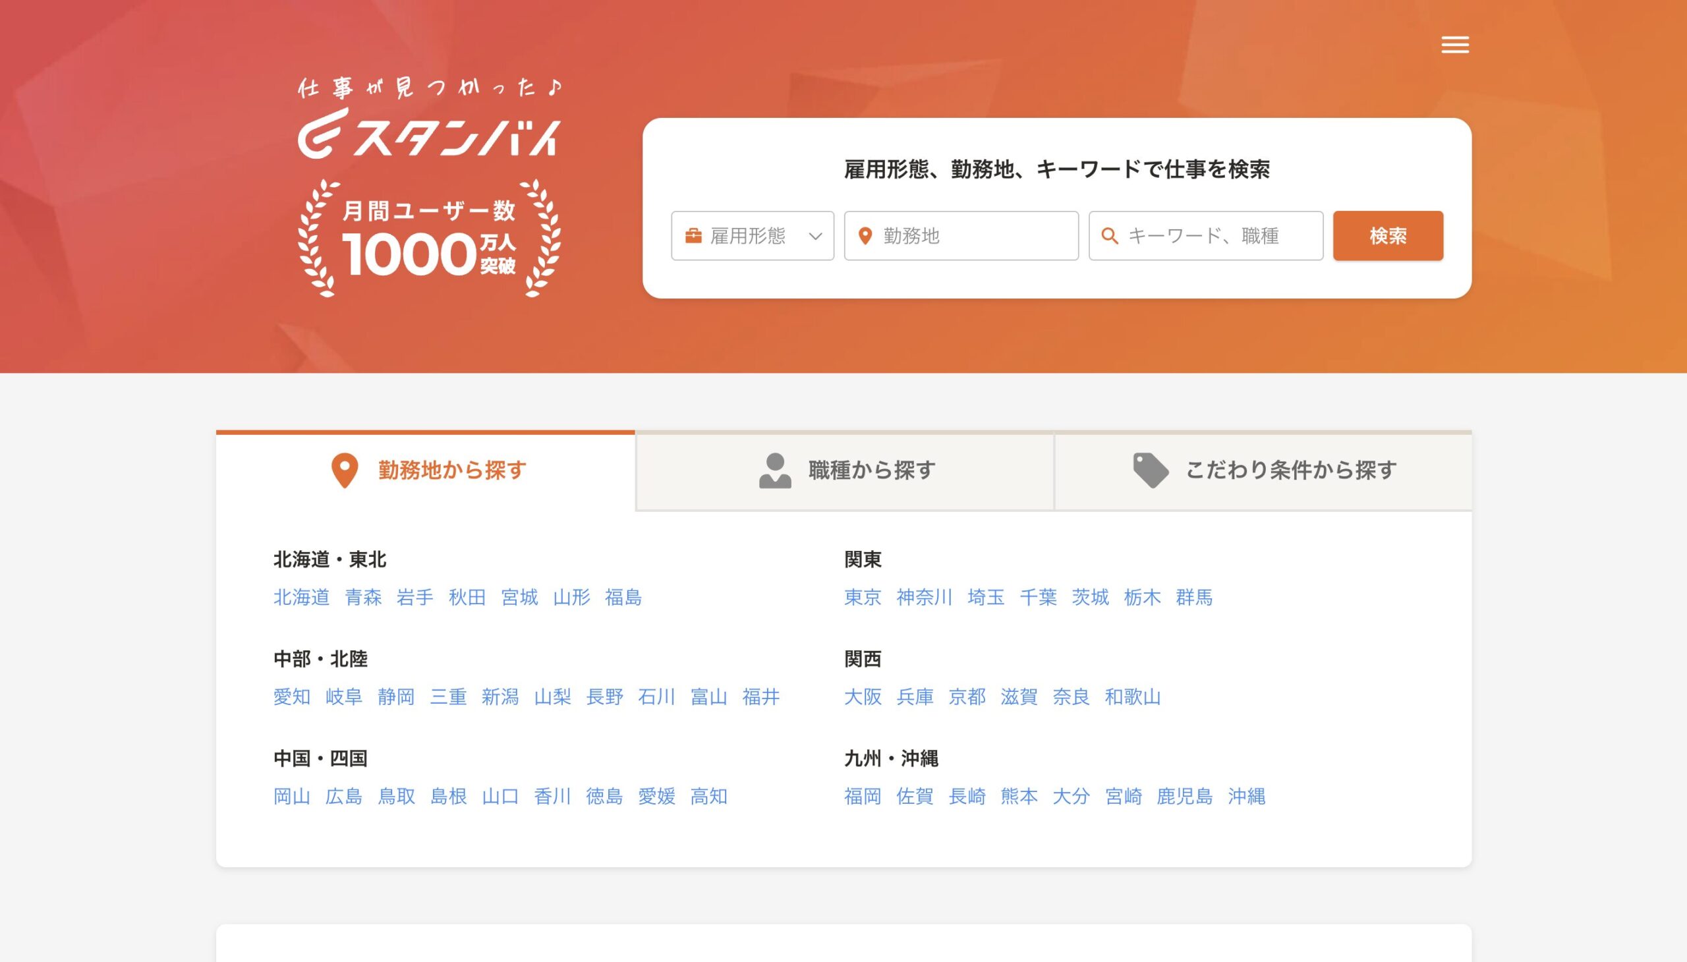Open the 大阪 prefecture link

[x=863, y=697]
